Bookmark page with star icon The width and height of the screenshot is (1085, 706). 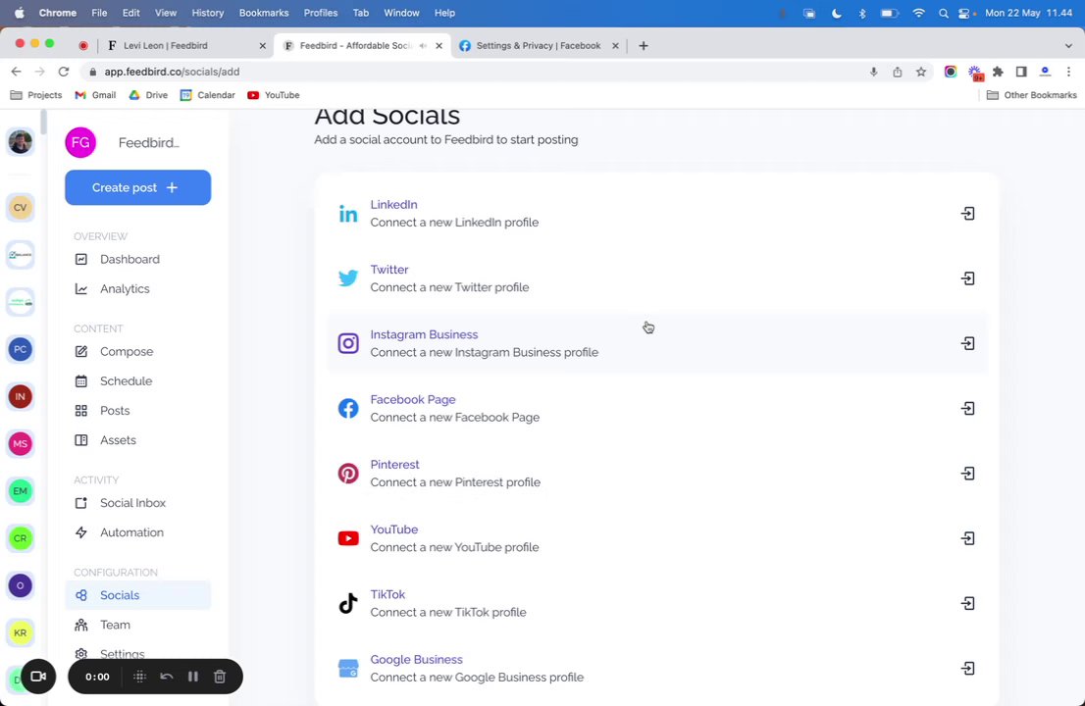coord(921,72)
